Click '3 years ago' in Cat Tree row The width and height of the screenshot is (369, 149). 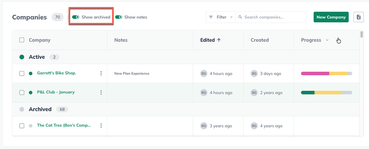tap(221, 126)
